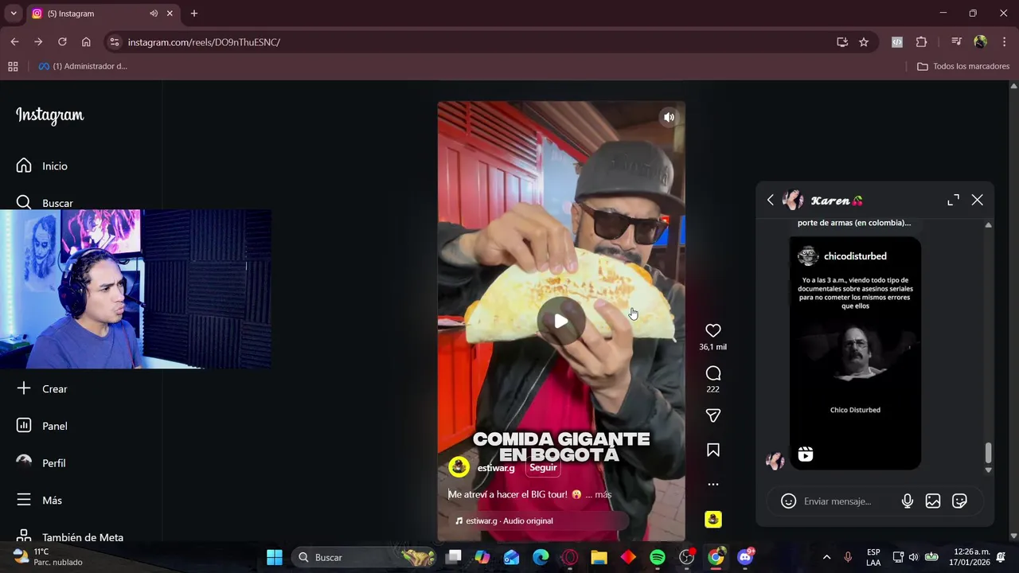This screenshot has width=1019, height=573.
Task: Open chicodisturbed username in shared post
Action: pyautogui.click(x=855, y=256)
